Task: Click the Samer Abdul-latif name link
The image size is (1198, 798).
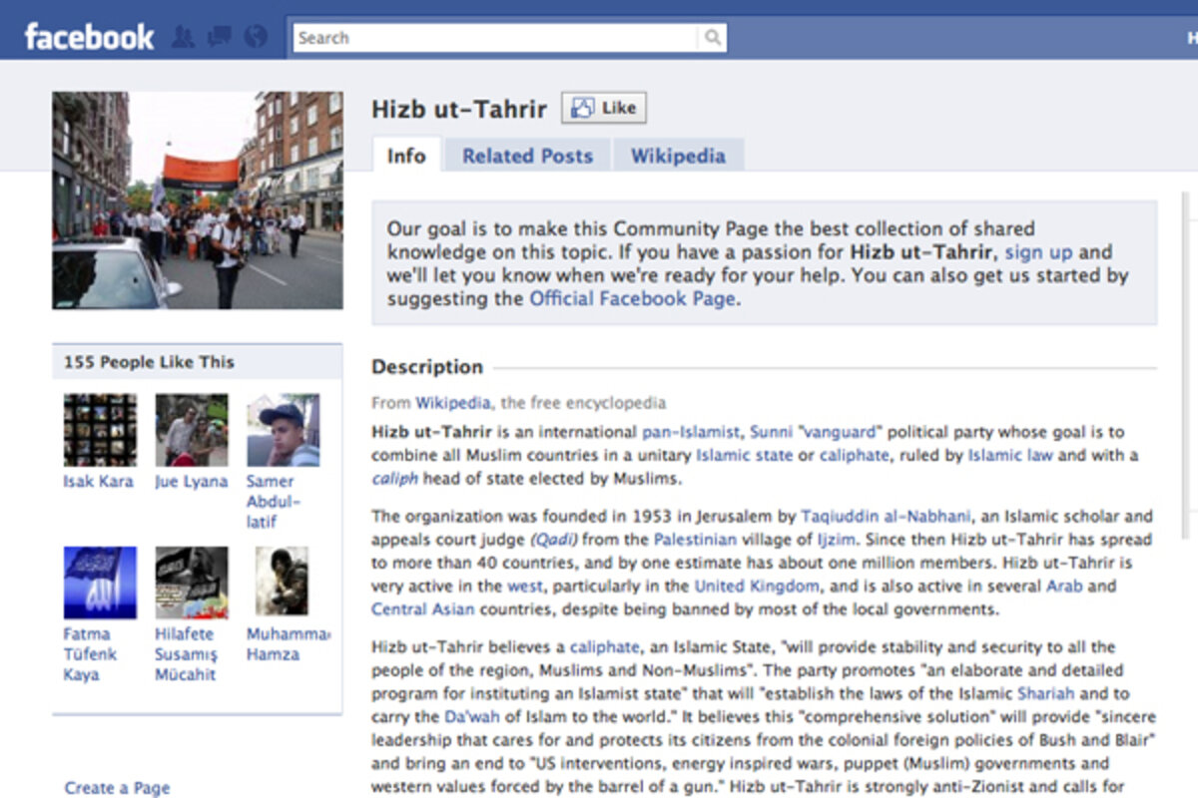Action: coord(274,502)
